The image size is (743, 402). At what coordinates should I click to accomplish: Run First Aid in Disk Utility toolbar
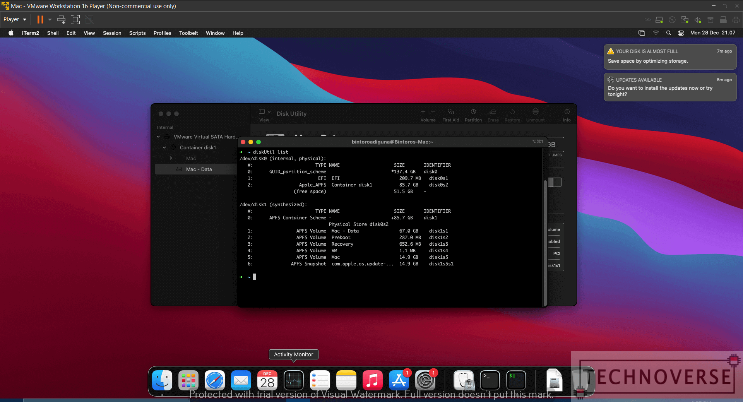[450, 115]
